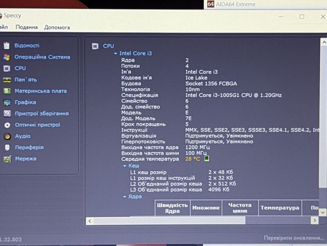Click the Кодове ім'я label

[136, 78]
